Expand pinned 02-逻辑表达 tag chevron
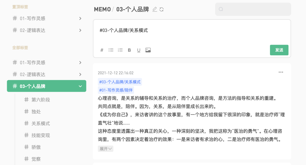The image size is (306, 165). (x=80, y=30)
